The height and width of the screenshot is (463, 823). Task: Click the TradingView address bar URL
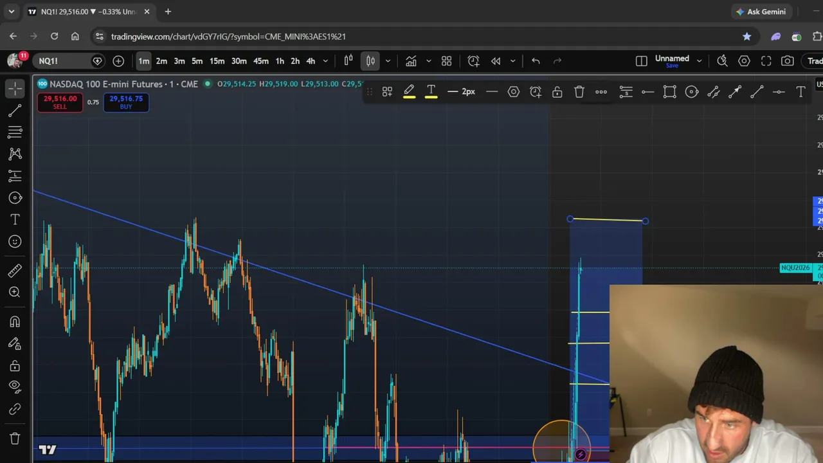(x=228, y=37)
